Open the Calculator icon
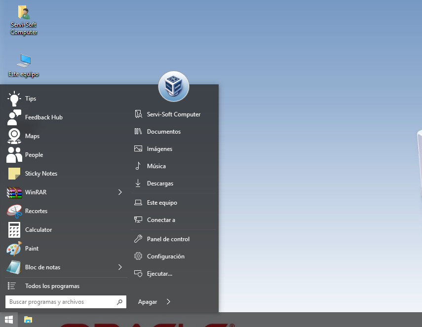This screenshot has height=327, width=422. click(x=14, y=230)
